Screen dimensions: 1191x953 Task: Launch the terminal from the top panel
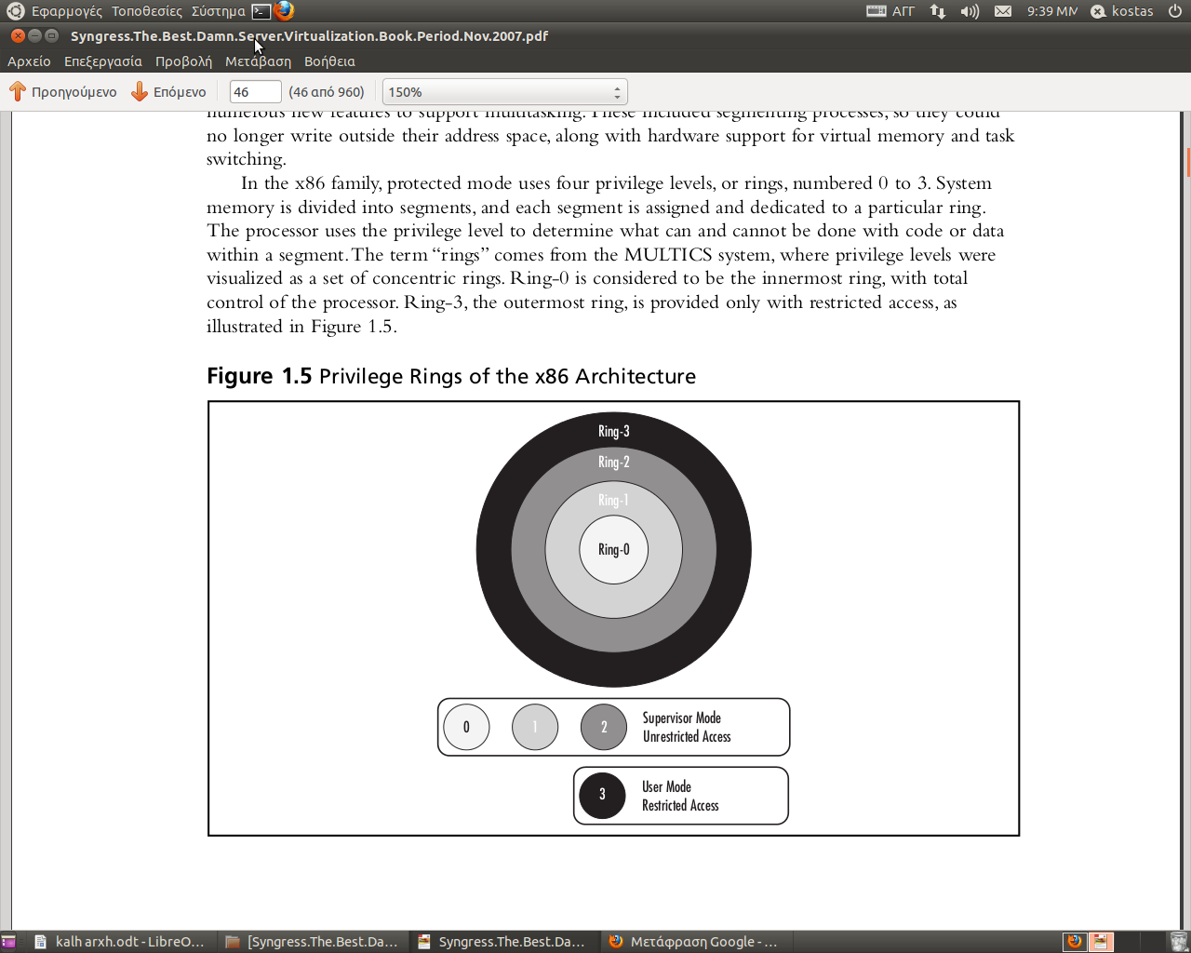click(x=261, y=11)
